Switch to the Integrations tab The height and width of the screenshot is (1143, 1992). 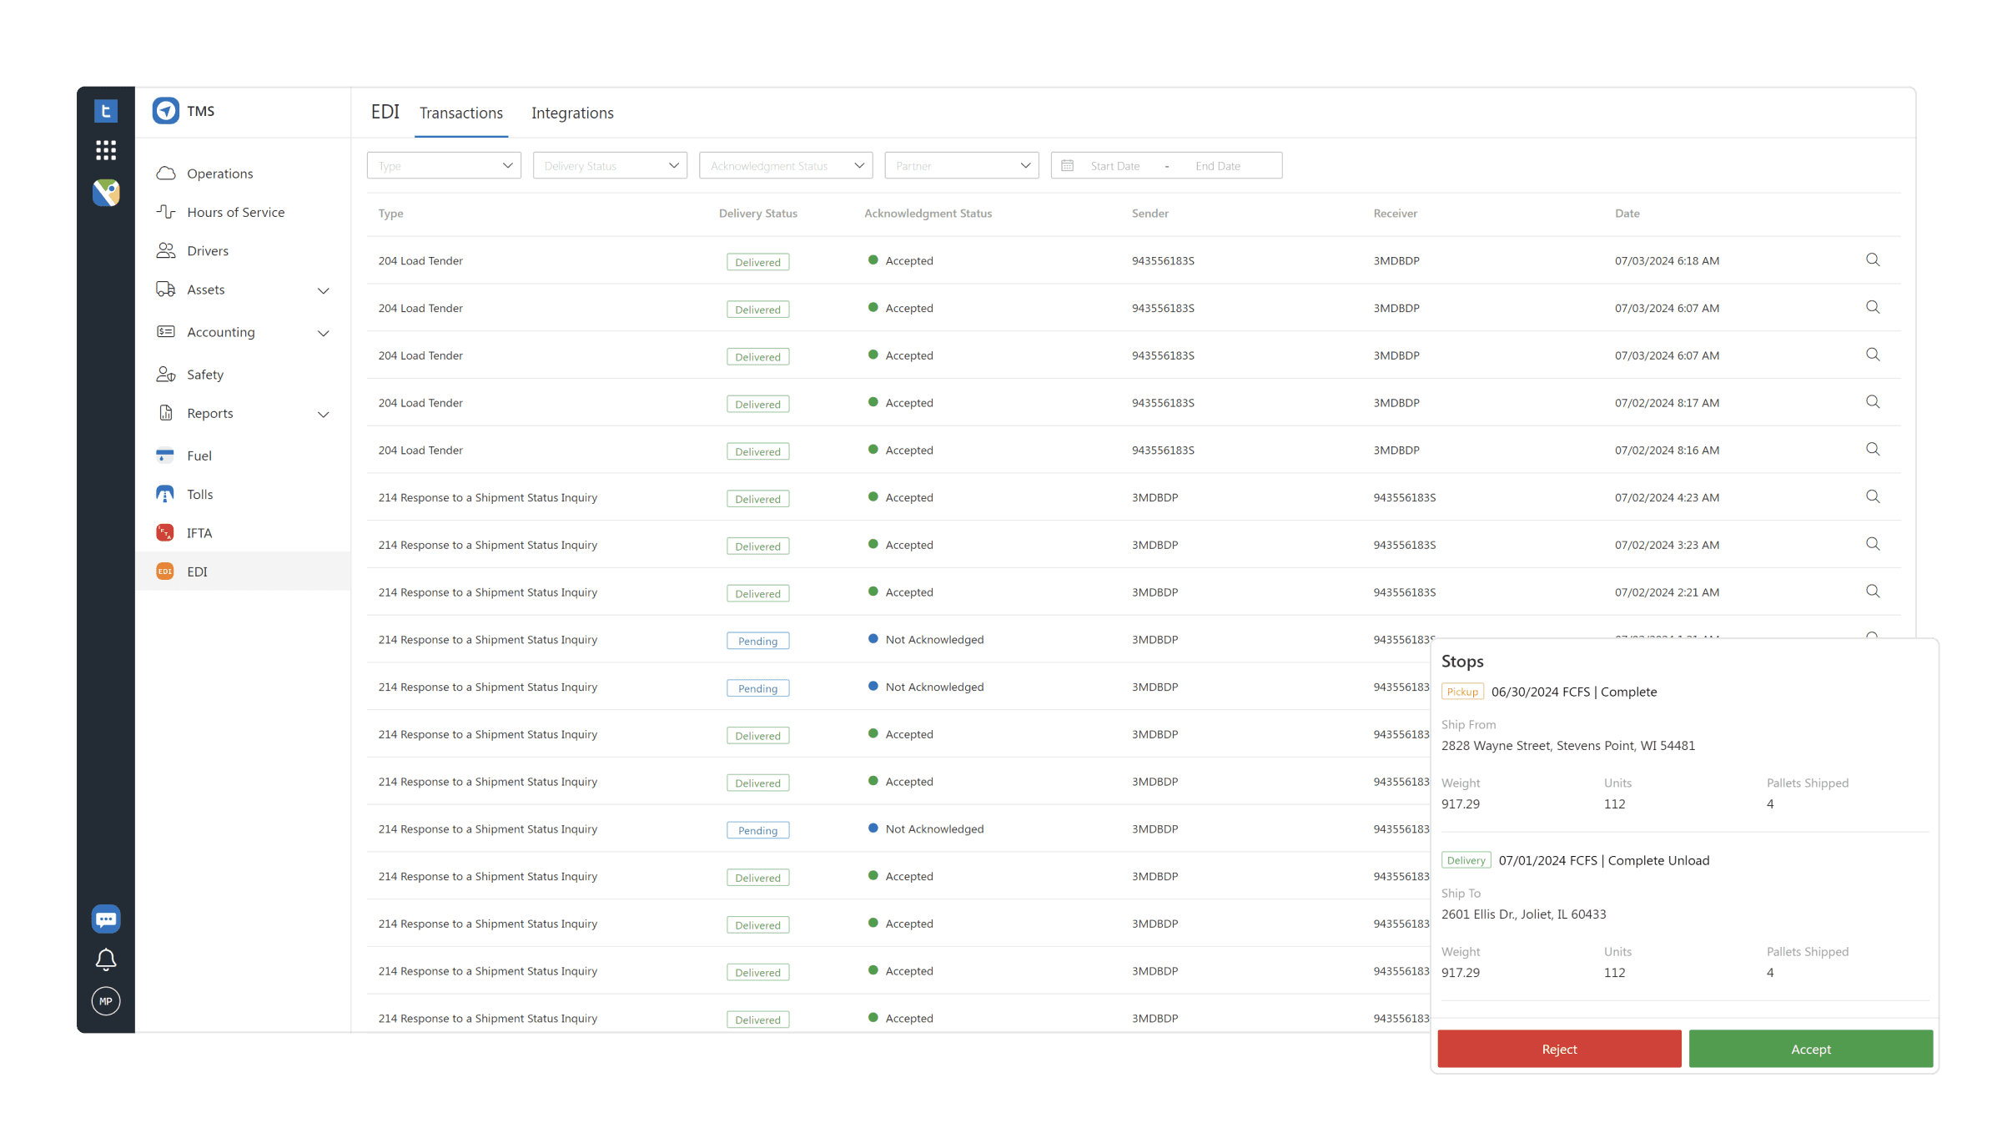tap(572, 113)
